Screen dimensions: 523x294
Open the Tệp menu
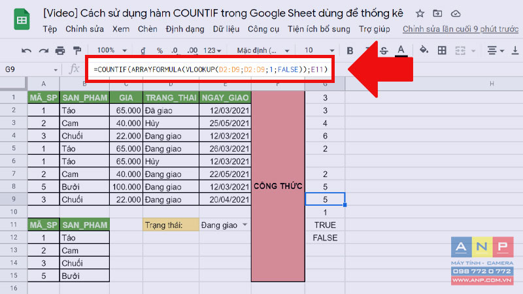coord(50,29)
